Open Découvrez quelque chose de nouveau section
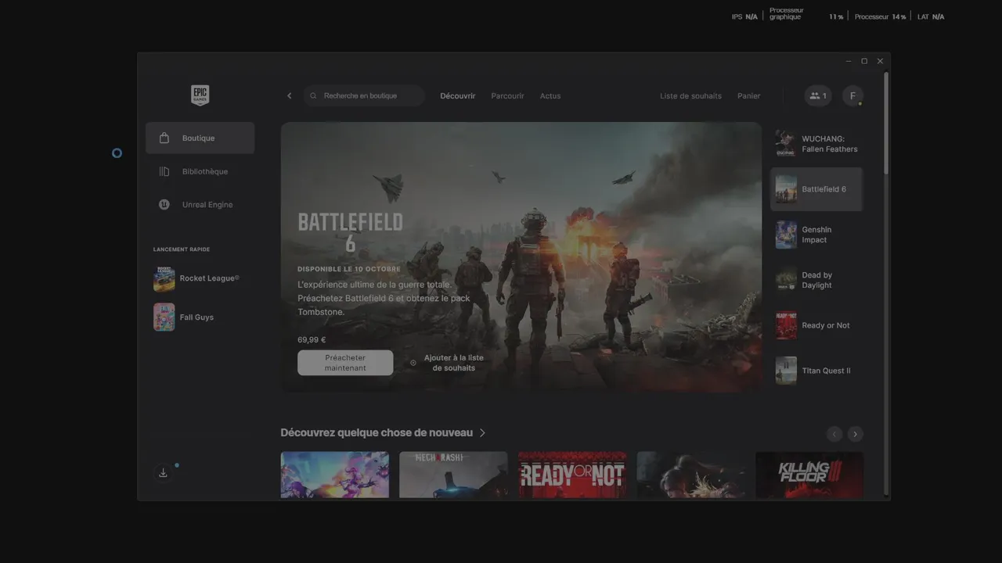The width and height of the screenshot is (1002, 563). 377,432
